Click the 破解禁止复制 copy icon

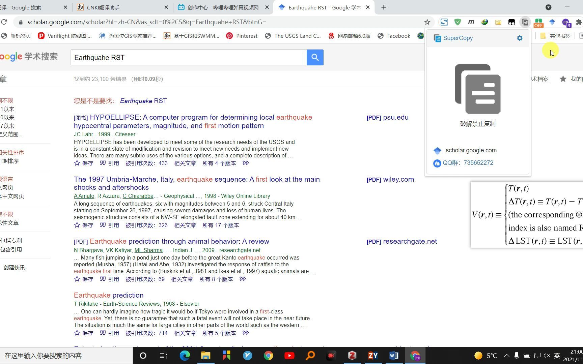478,89
